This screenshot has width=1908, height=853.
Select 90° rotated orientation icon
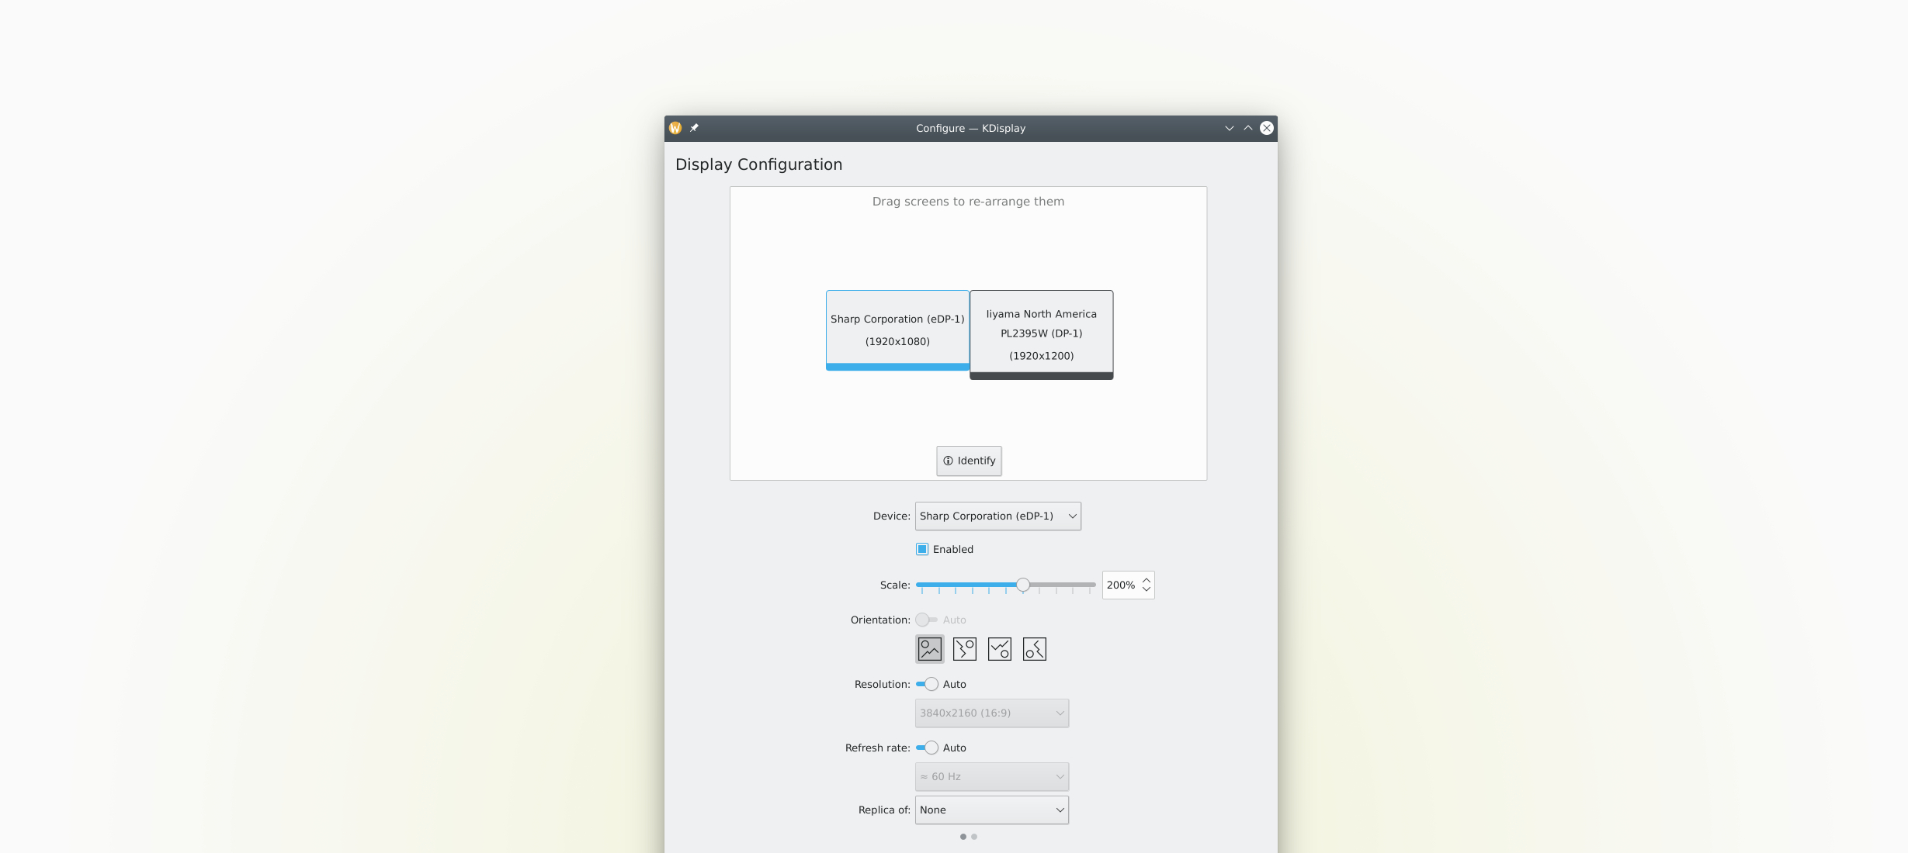tap(964, 649)
